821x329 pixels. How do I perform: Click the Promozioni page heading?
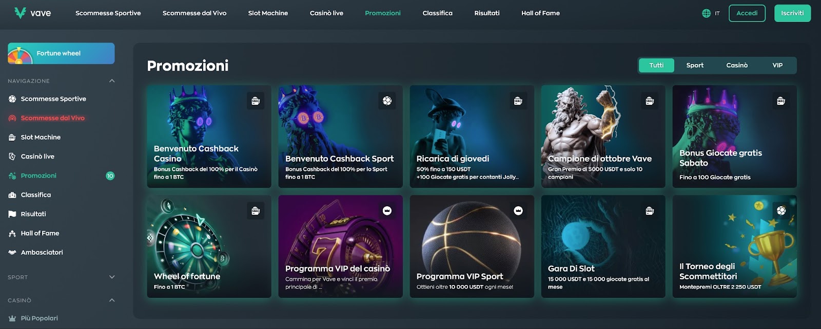(188, 65)
